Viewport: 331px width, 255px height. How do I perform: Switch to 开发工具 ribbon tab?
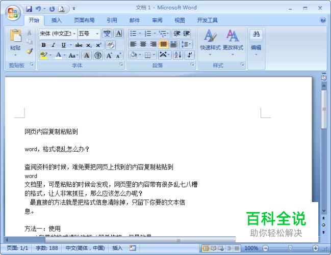tap(207, 20)
